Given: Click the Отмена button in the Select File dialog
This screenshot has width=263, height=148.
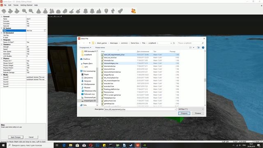Looking at the screenshot, I should coord(198,113).
